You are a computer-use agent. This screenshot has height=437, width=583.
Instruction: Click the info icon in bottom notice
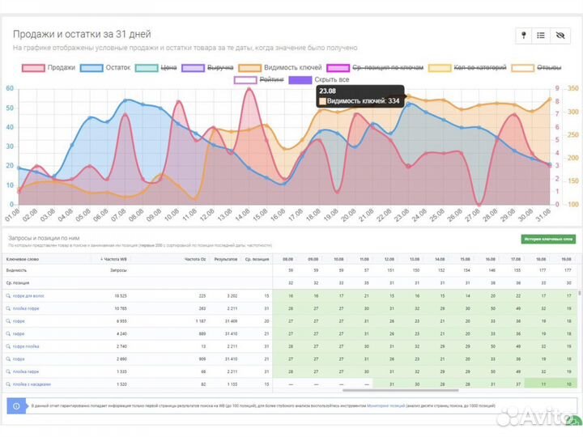pyautogui.click(x=12, y=403)
